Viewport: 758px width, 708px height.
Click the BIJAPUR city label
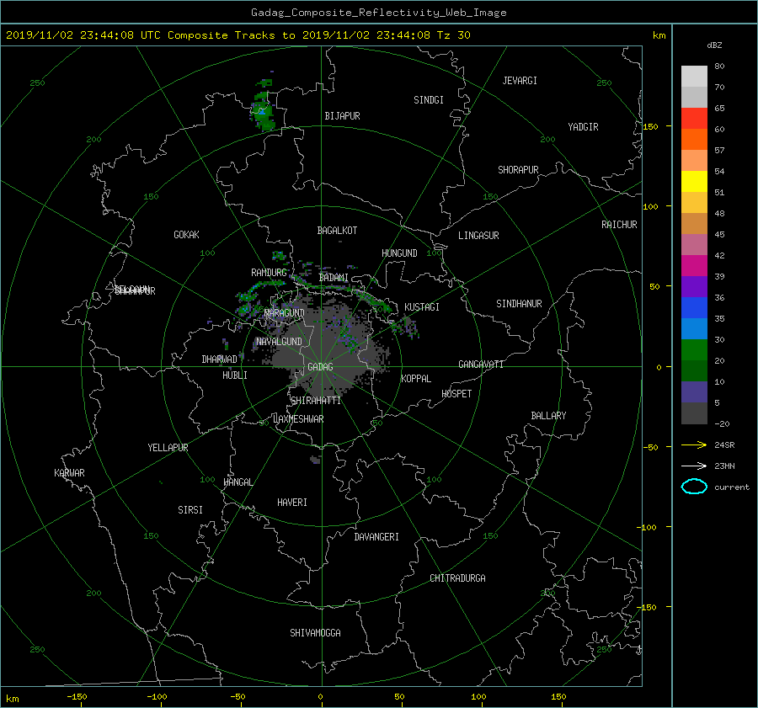pos(342,116)
